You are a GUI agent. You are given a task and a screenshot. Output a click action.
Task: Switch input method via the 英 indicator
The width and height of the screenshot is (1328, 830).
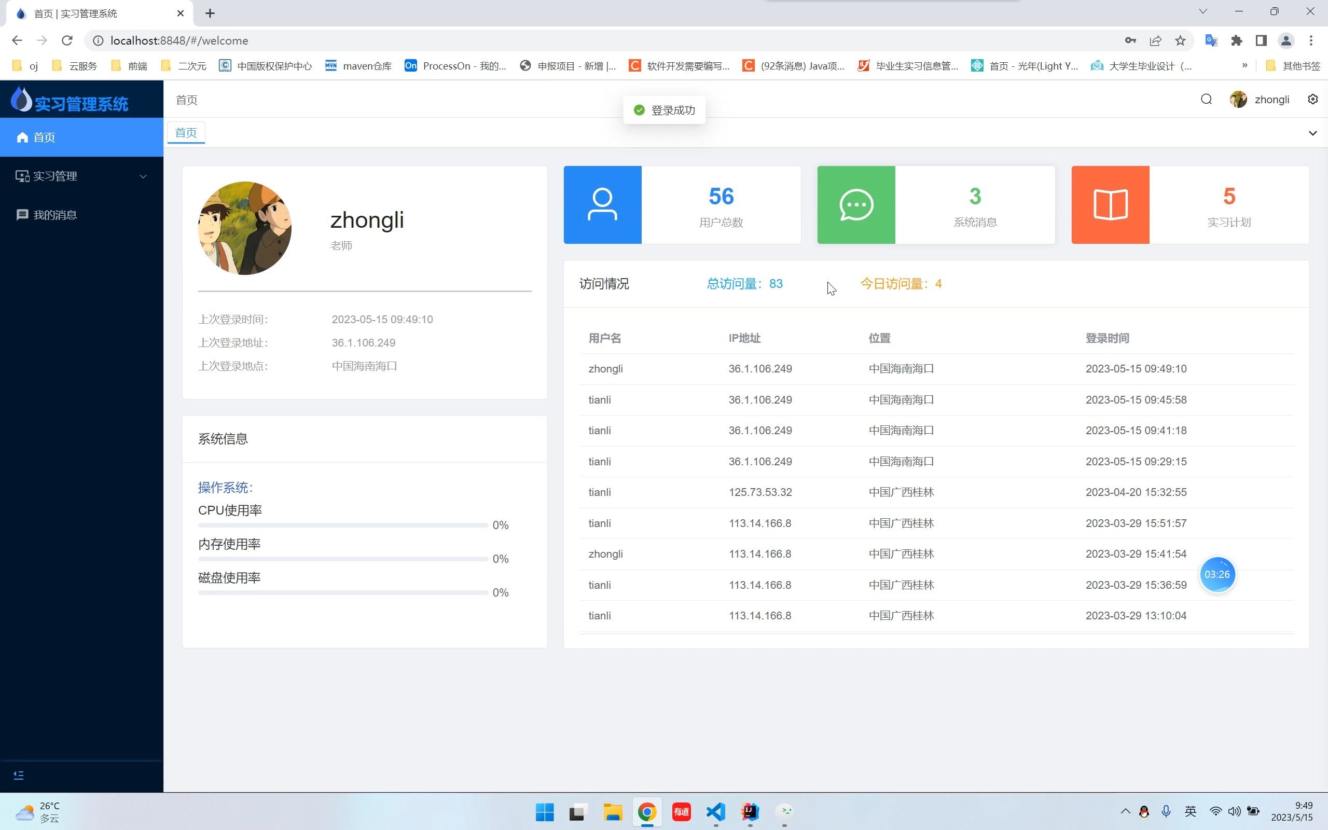[x=1190, y=811]
